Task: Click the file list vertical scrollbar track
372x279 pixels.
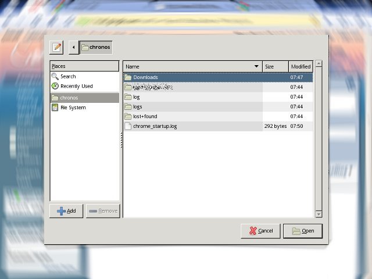Action: (319, 139)
